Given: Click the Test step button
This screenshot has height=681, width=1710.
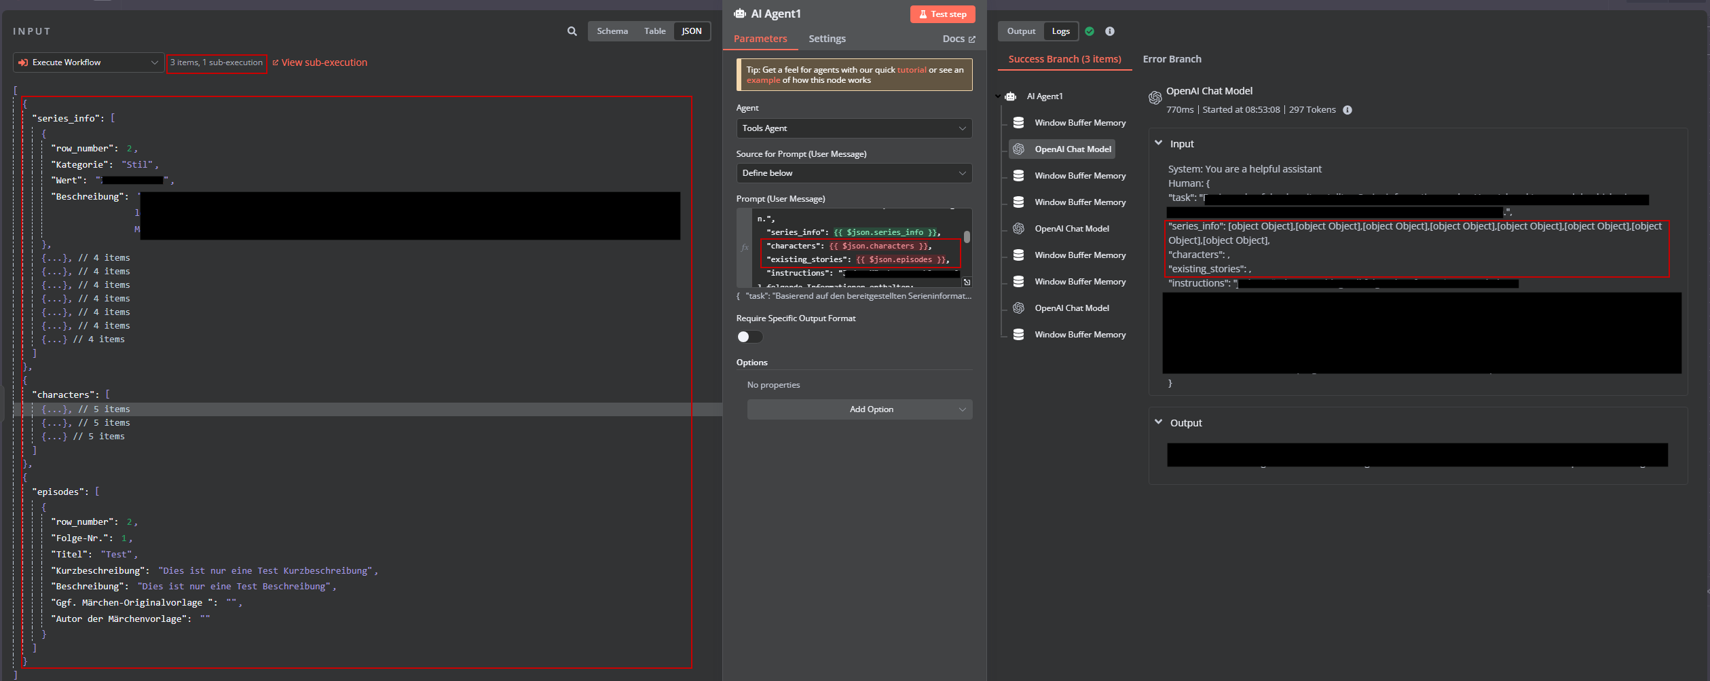Looking at the screenshot, I should point(942,14).
